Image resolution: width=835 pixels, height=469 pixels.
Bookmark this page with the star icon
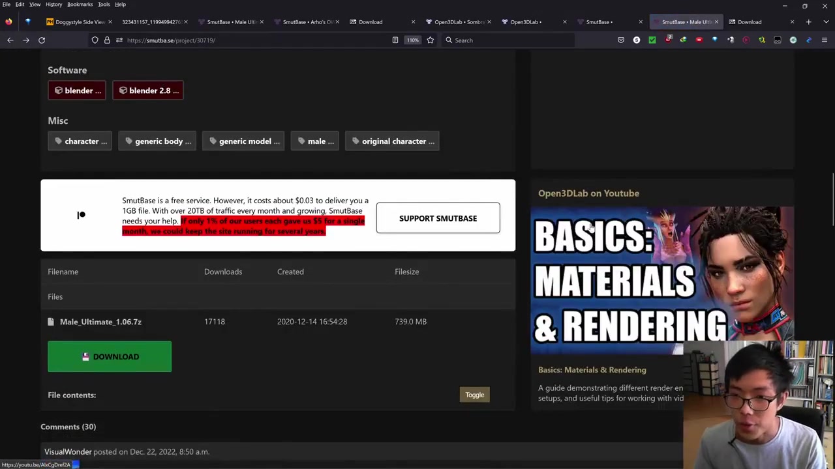pos(430,40)
